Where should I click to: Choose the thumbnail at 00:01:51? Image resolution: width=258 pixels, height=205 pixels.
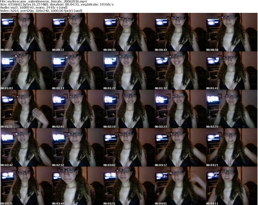(x=26, y=109)
